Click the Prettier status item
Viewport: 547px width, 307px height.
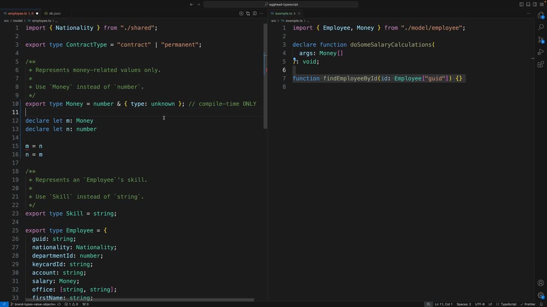pyautogui.click(x=528, y=304)
